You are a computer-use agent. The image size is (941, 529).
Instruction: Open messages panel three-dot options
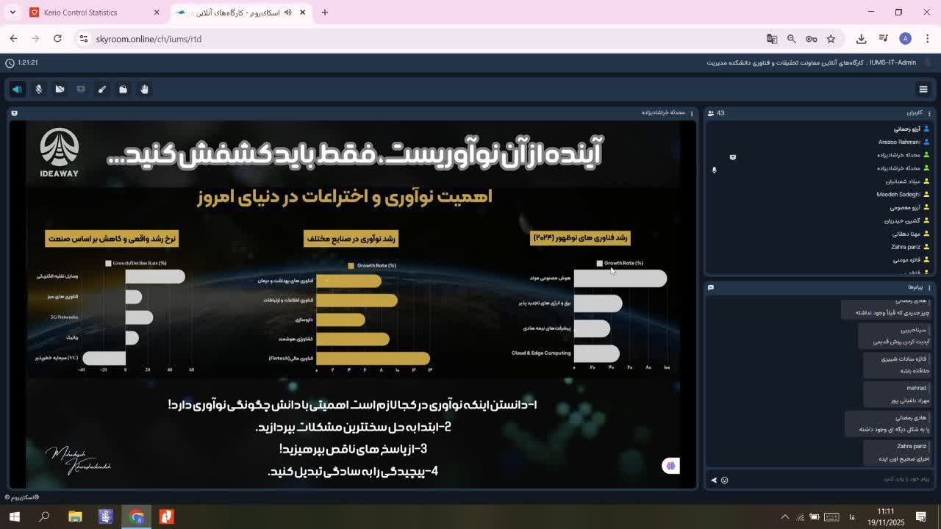929,287
